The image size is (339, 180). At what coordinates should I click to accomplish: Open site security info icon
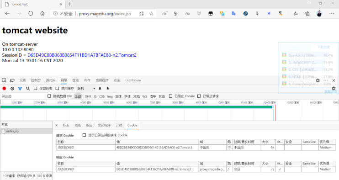[x=55, y=14]
